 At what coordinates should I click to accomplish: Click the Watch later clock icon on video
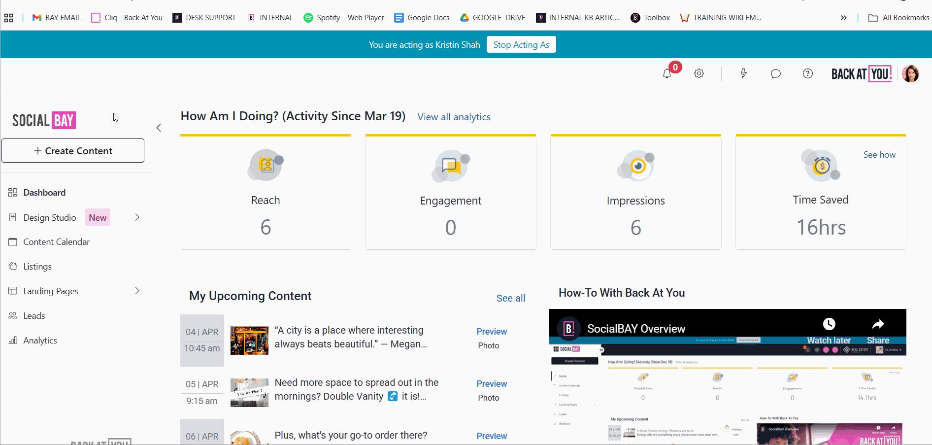pyautogui.click(x=829, y=324)
